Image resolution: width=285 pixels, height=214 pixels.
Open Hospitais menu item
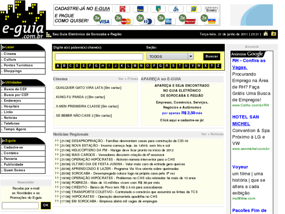click(x=23, y=106)
